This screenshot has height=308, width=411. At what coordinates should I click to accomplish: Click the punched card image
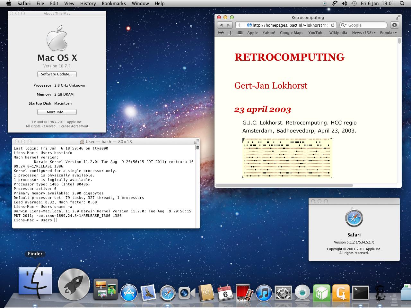point(287,158)
